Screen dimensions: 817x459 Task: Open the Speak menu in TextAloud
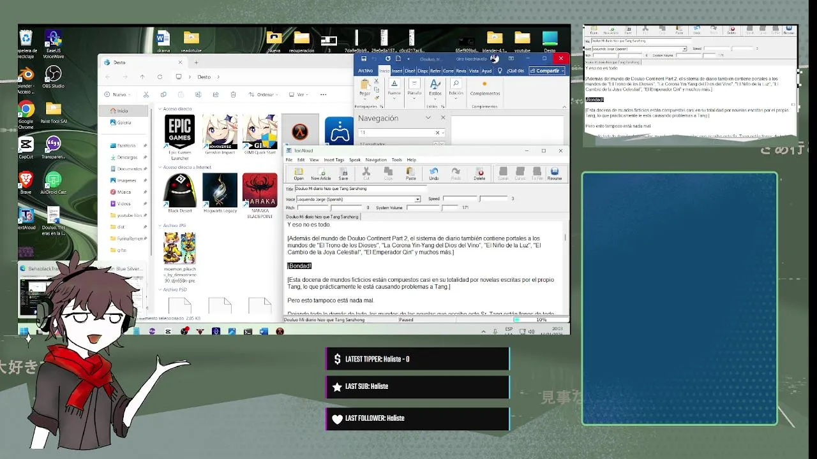pyautogui.click(x=355, y=160)
